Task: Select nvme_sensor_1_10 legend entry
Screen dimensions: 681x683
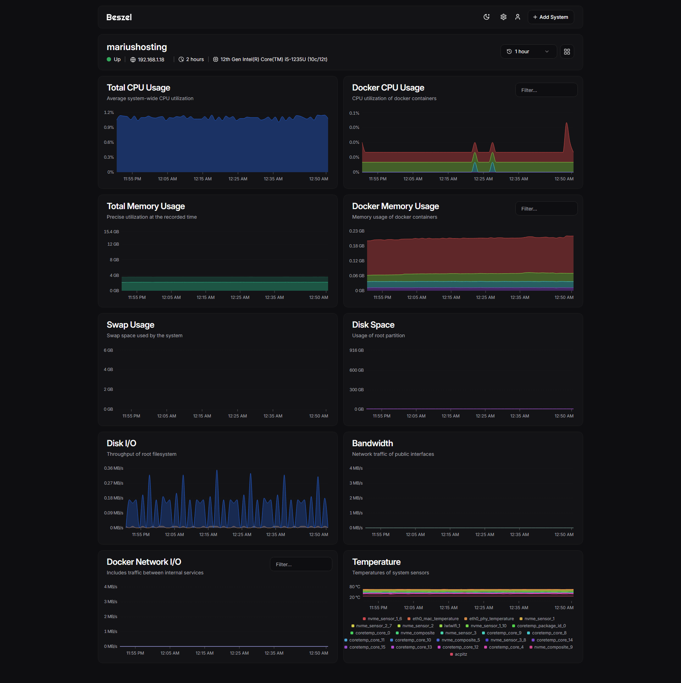Action: 486,626
